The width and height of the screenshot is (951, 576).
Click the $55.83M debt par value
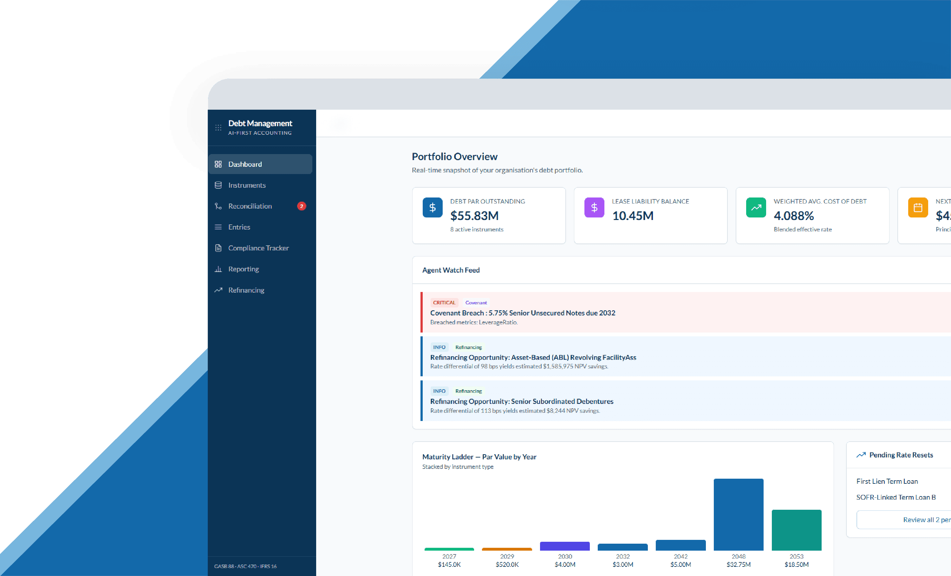pos(474,215)
